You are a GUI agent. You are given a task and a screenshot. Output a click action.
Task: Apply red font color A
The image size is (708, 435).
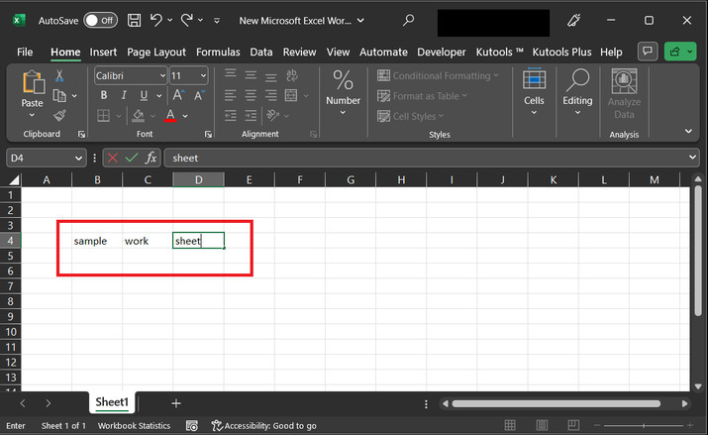170,116
